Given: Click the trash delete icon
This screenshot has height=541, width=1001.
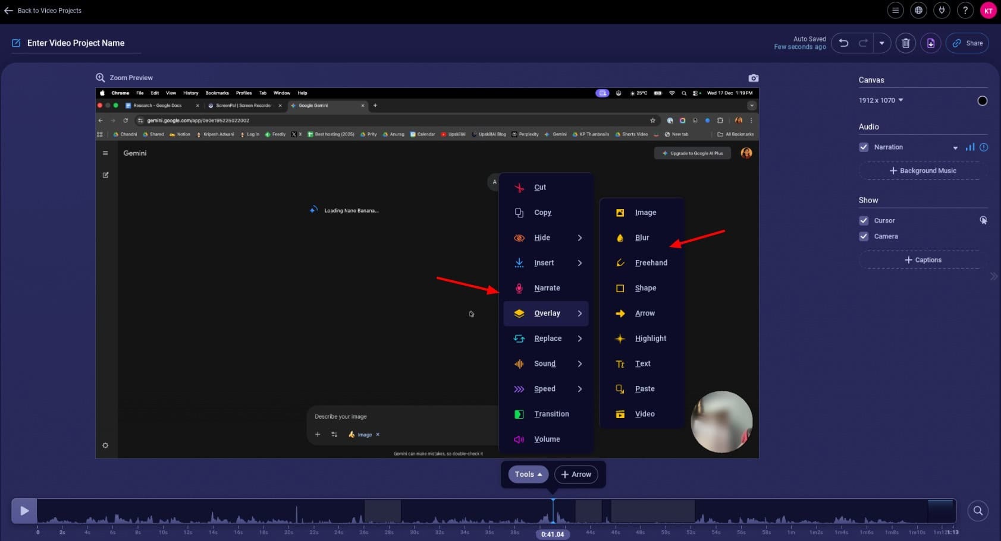Looking at the screenshot, I should tap(905, 43).
